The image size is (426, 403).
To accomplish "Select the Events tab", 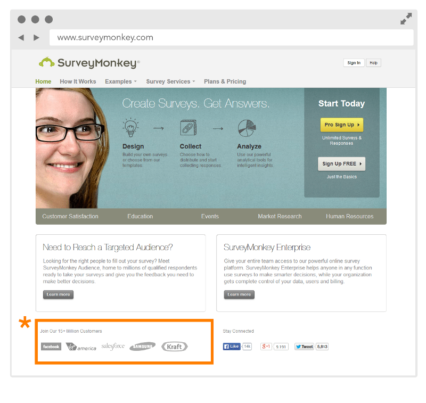I will click(210, 217).
